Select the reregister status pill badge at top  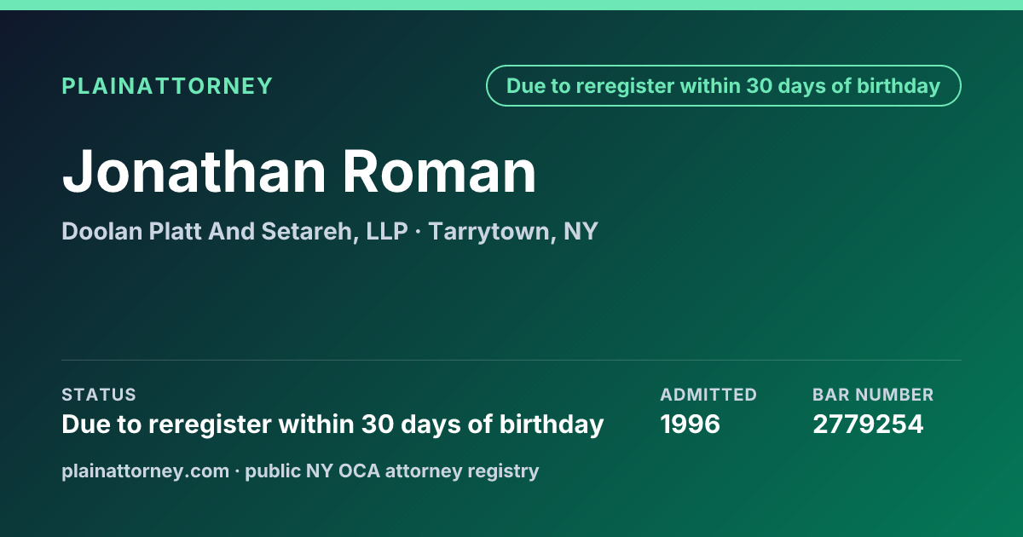[x=723, y=86]
